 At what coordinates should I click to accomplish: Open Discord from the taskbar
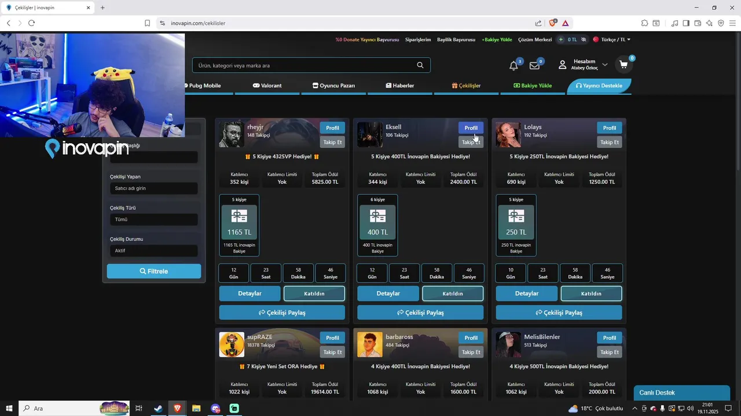[x=215, y=408]
